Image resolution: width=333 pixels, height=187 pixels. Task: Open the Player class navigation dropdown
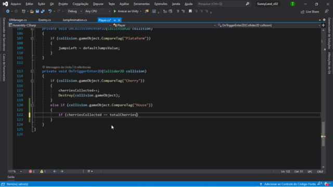point(164,25)
